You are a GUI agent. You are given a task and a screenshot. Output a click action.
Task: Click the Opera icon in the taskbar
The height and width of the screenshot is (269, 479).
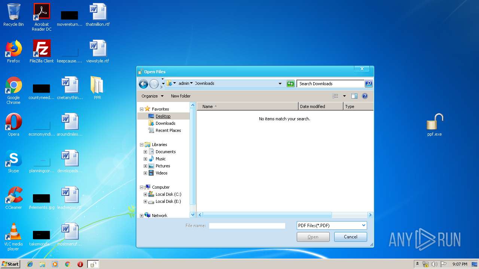(80, 264)
